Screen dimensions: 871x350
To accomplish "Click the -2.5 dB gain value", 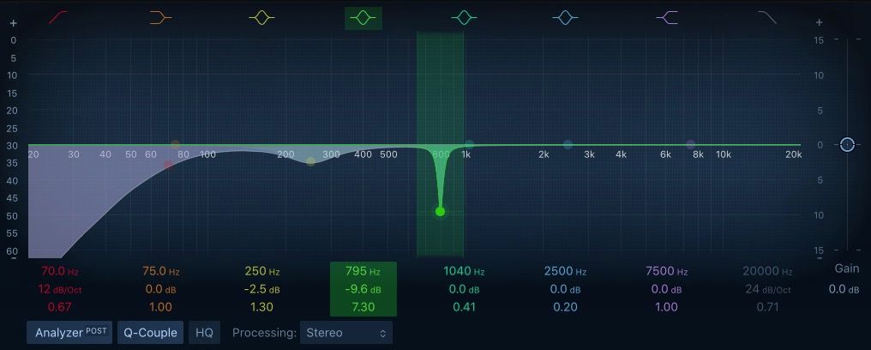I will pyautogui.click(x=262, y=289).
